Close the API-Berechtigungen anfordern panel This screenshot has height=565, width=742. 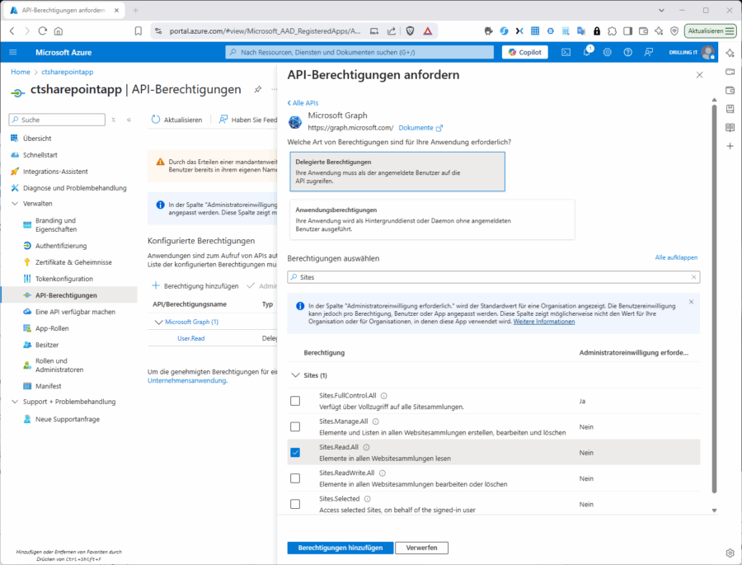[x=699, y=75]
